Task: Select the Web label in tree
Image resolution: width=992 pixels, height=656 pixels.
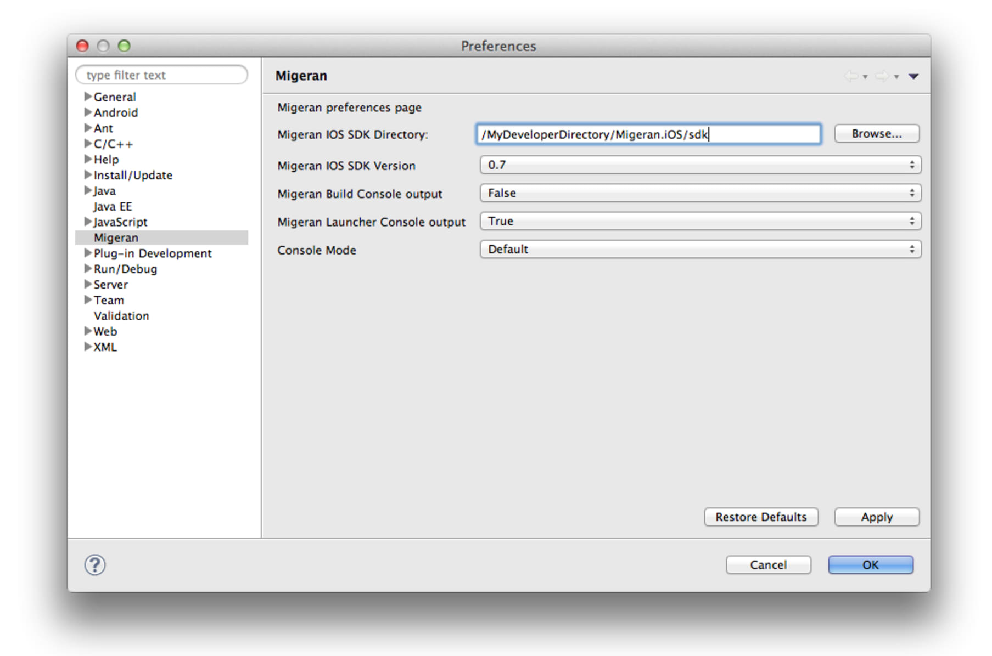Action: click(x=105, y=331)
